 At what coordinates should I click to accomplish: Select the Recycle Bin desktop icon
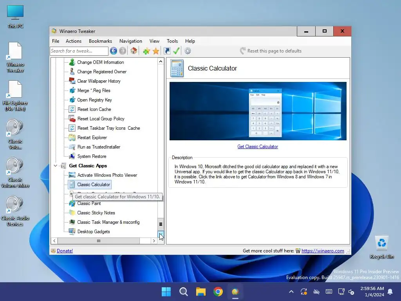(x=381, y=247)
